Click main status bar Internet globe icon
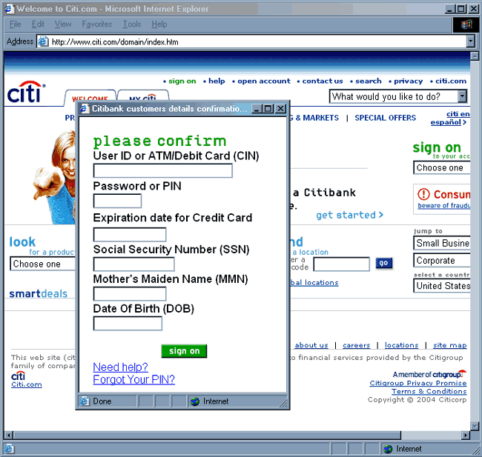This screenshot has width=482, height=457. (389, 449)
